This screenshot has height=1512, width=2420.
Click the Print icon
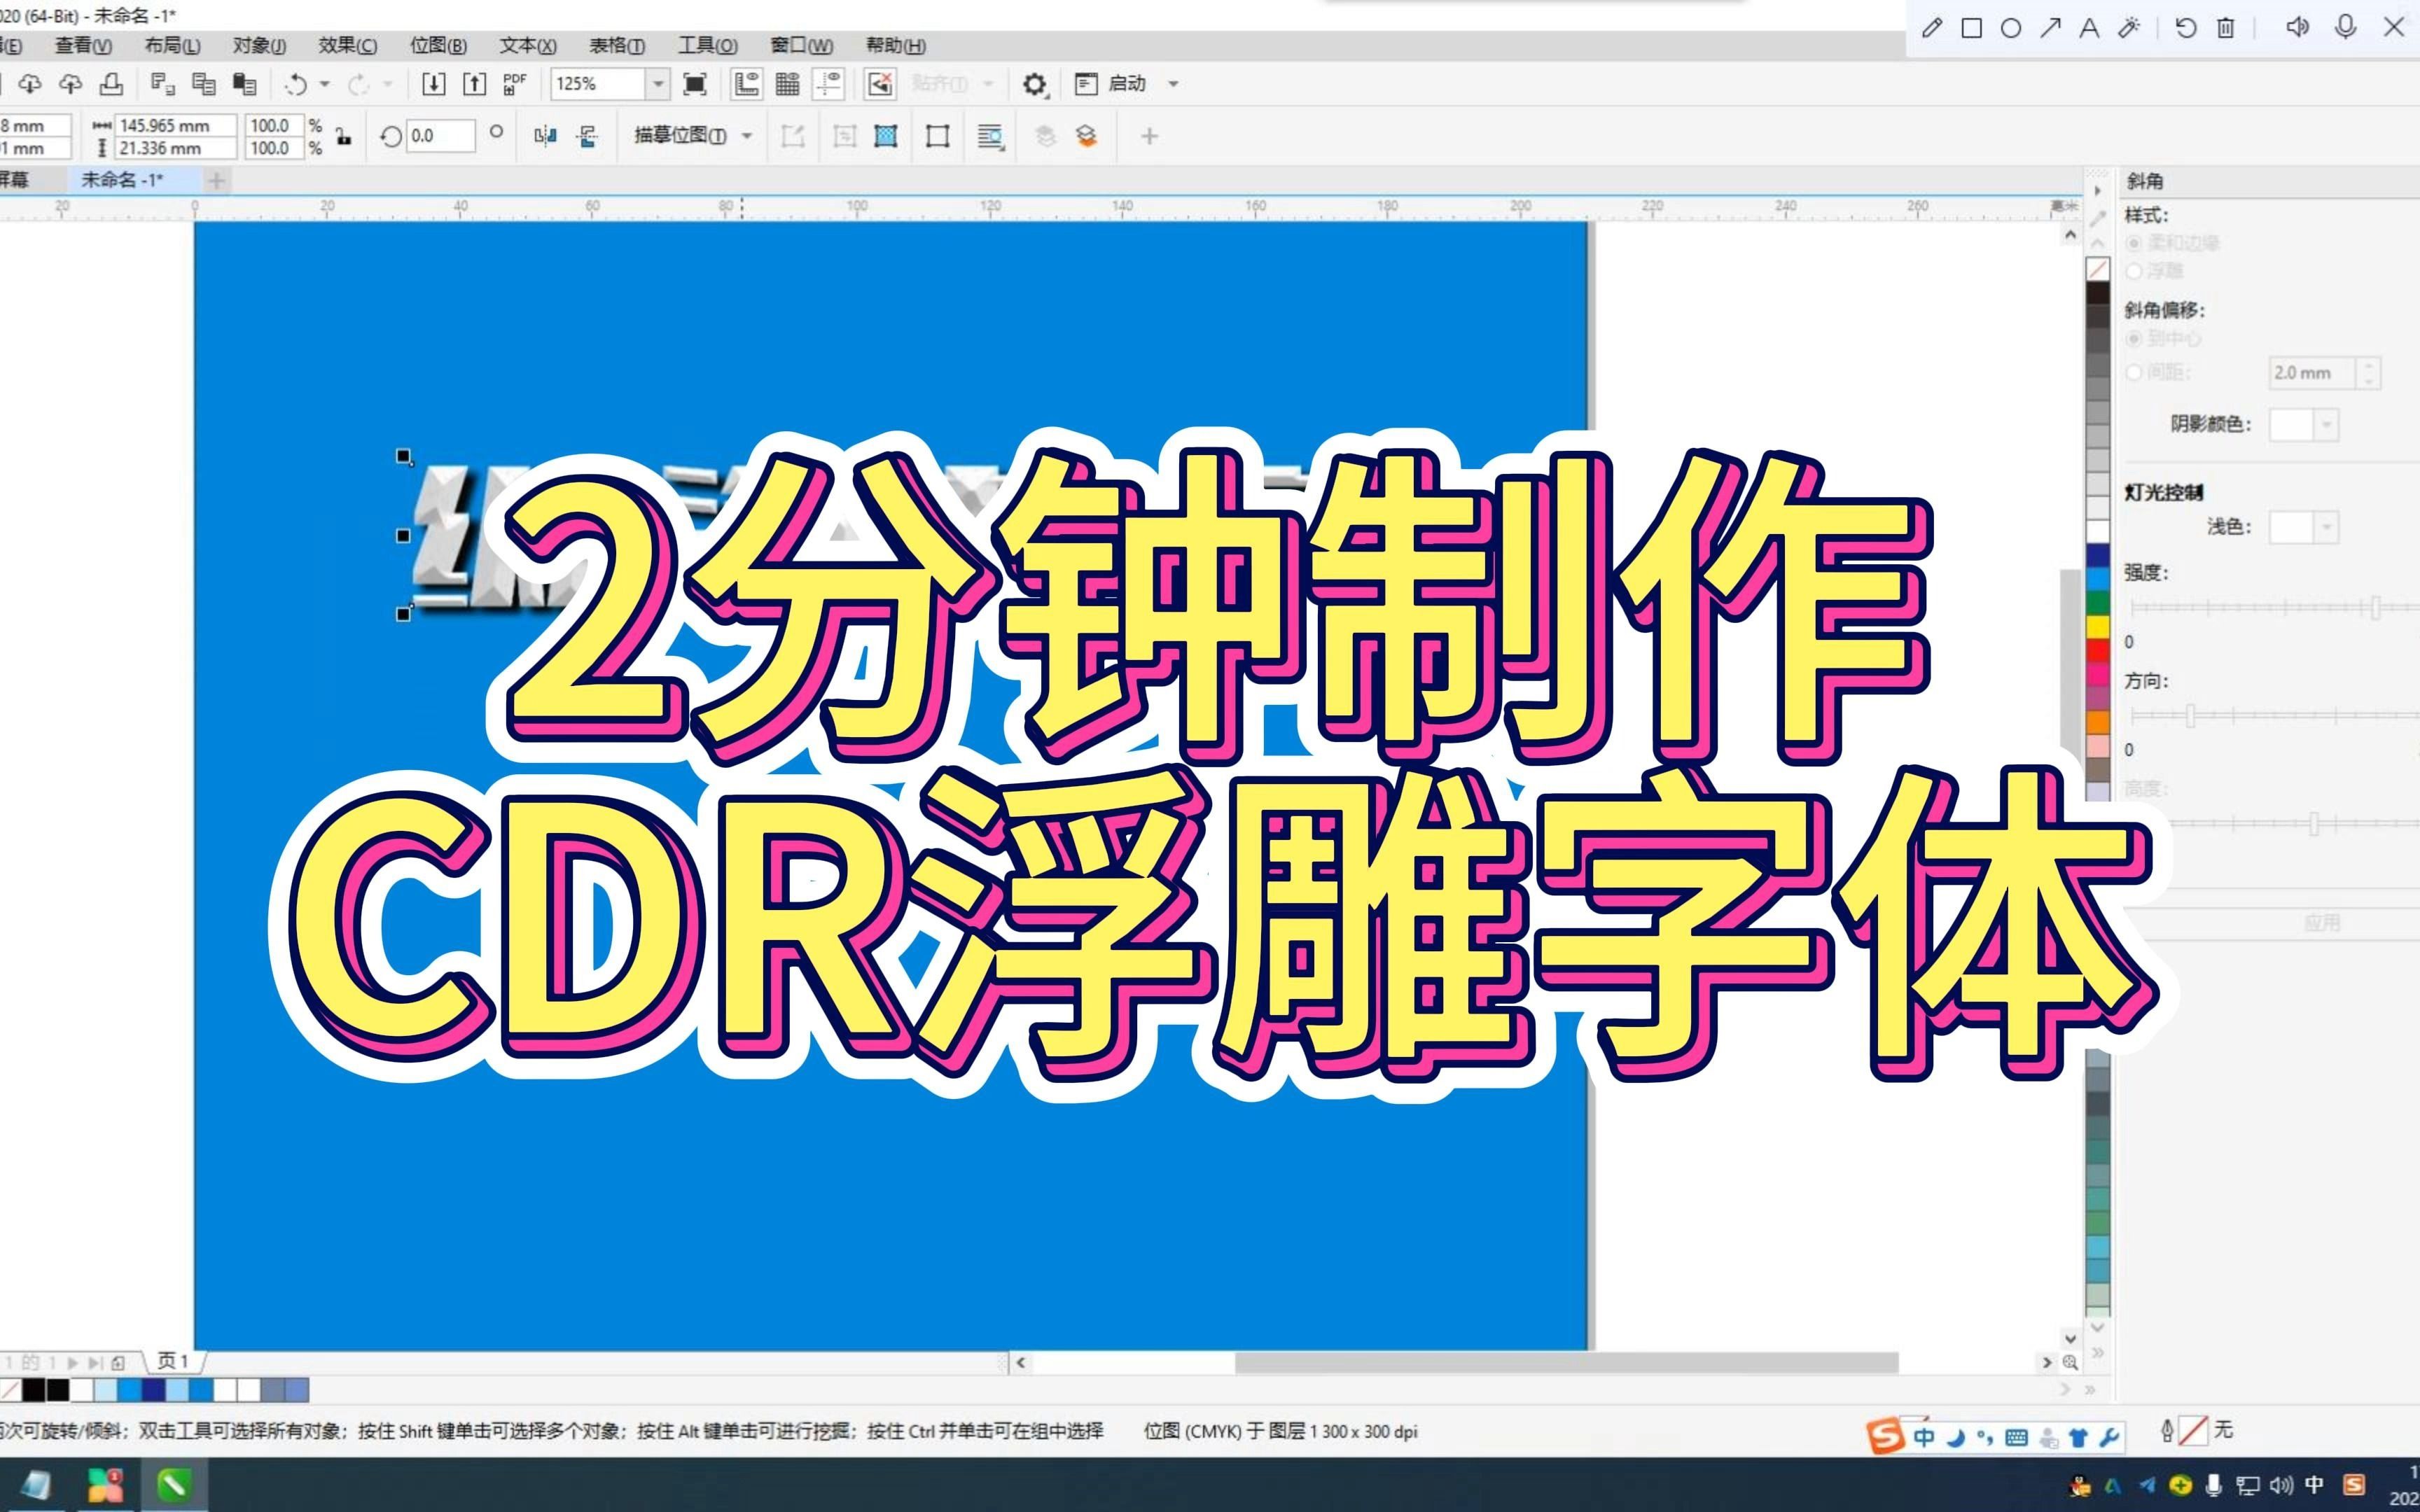coord(111,84)
